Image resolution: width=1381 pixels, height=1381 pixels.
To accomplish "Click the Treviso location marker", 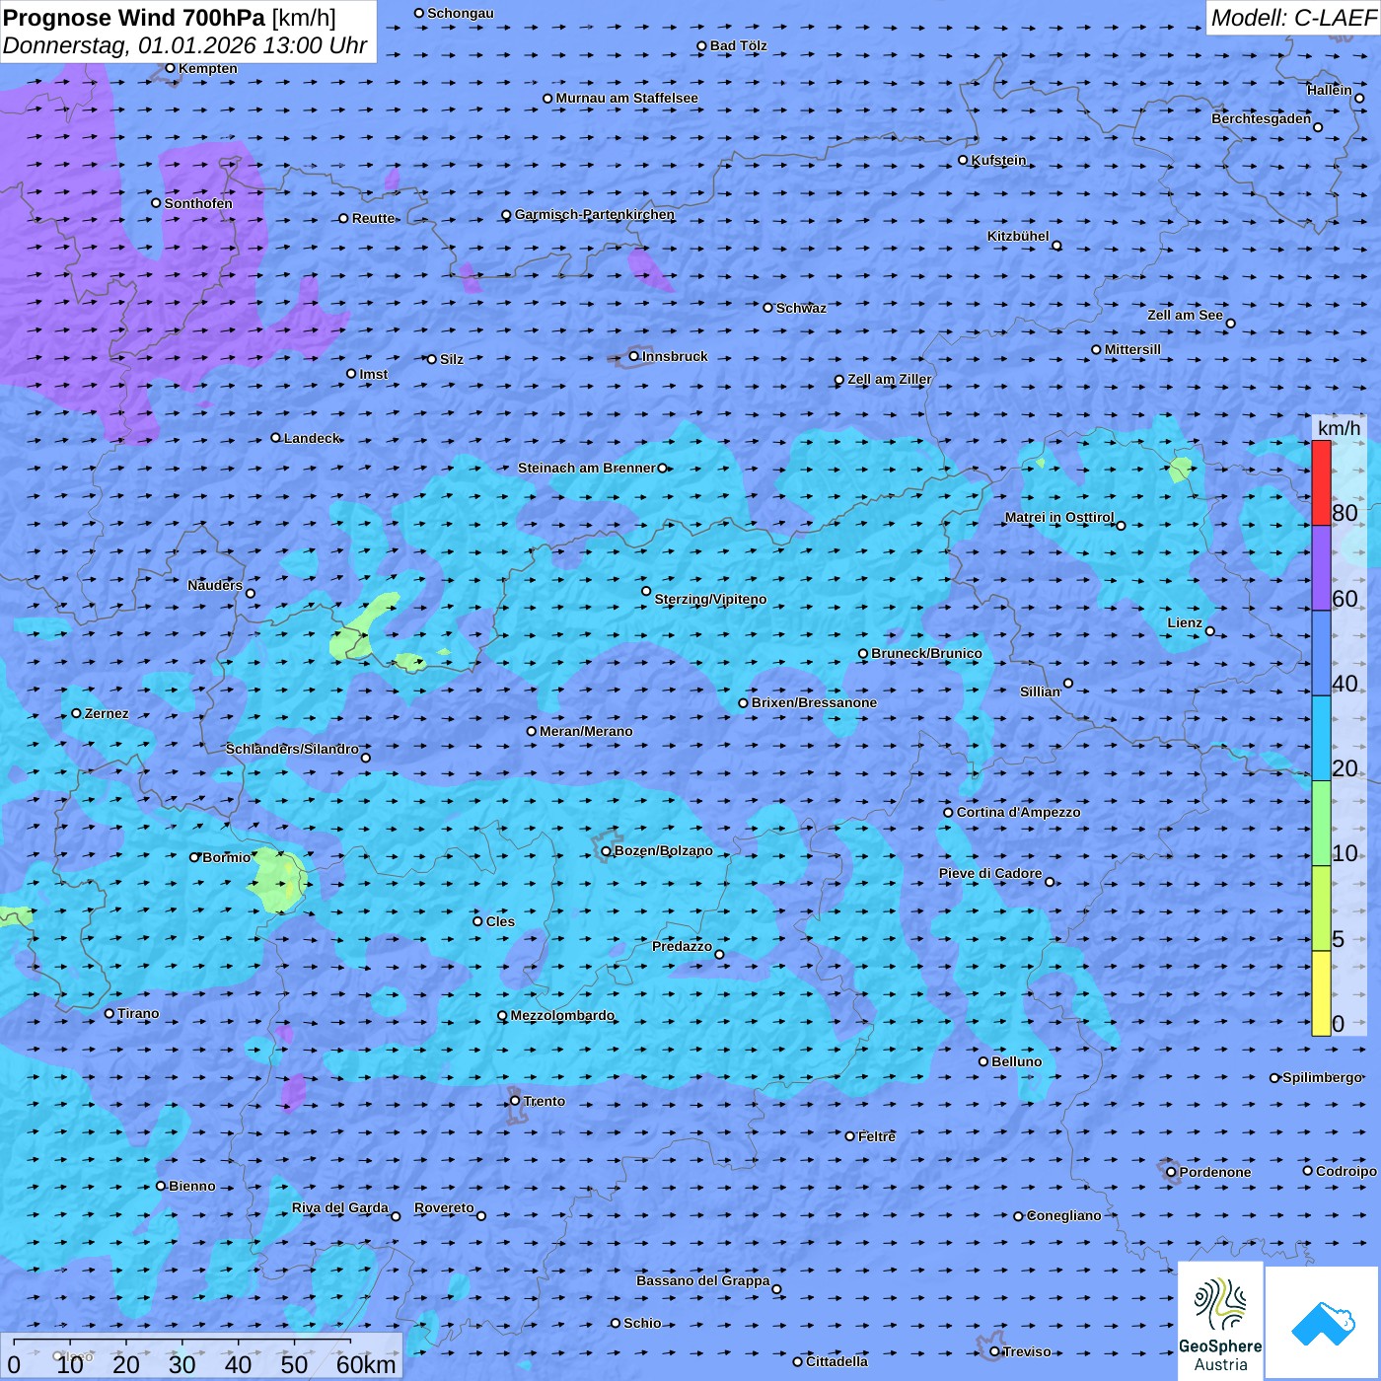I will 994,1351.
